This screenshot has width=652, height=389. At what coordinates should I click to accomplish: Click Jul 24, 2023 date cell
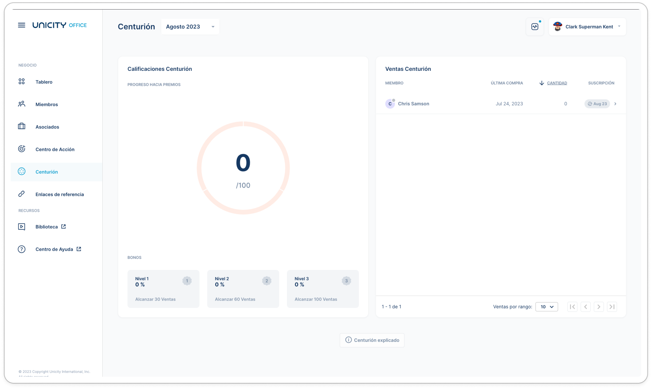509,104
